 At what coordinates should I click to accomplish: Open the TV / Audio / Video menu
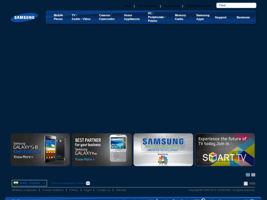point(81,17)
